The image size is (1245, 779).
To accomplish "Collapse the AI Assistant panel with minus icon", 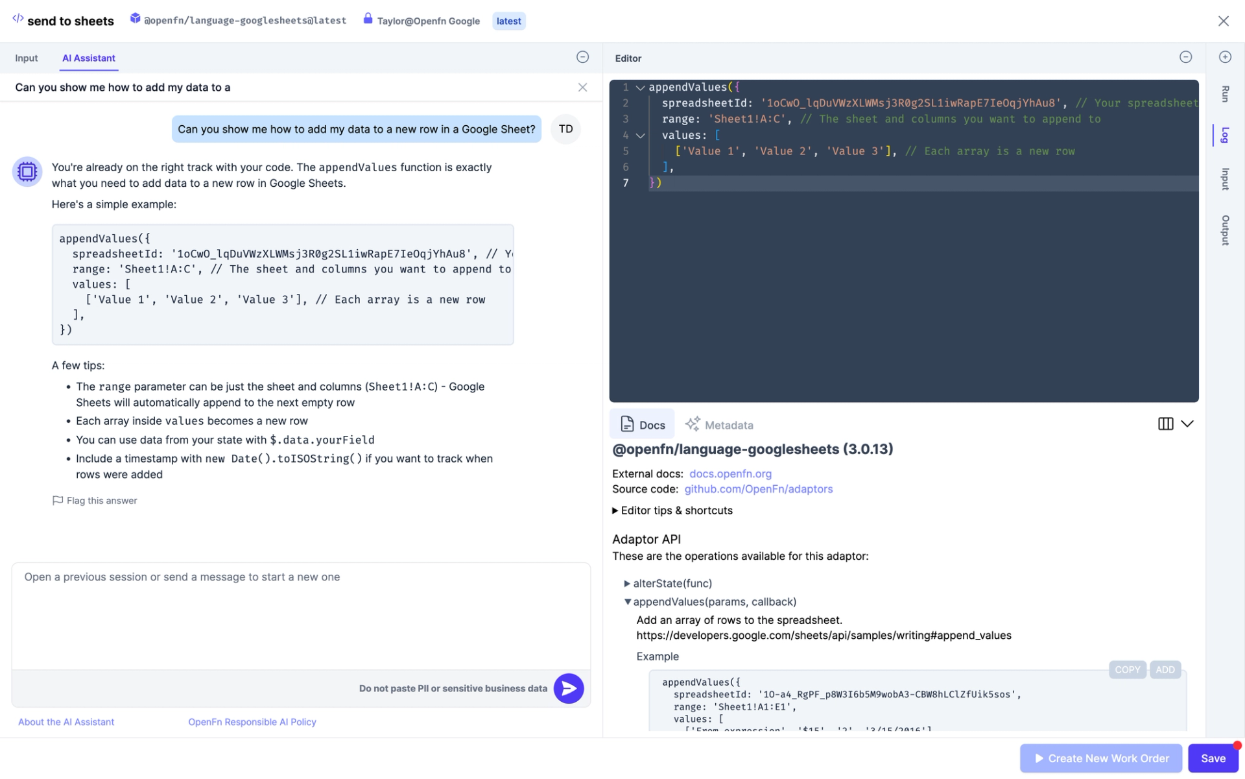I will click(582, 57).
